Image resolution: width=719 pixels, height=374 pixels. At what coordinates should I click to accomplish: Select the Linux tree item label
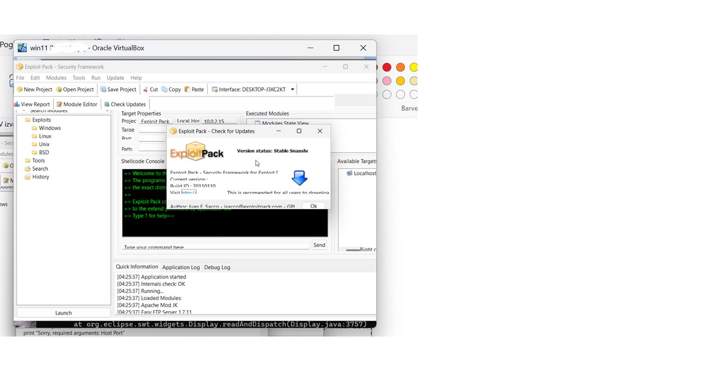point(45,136)
